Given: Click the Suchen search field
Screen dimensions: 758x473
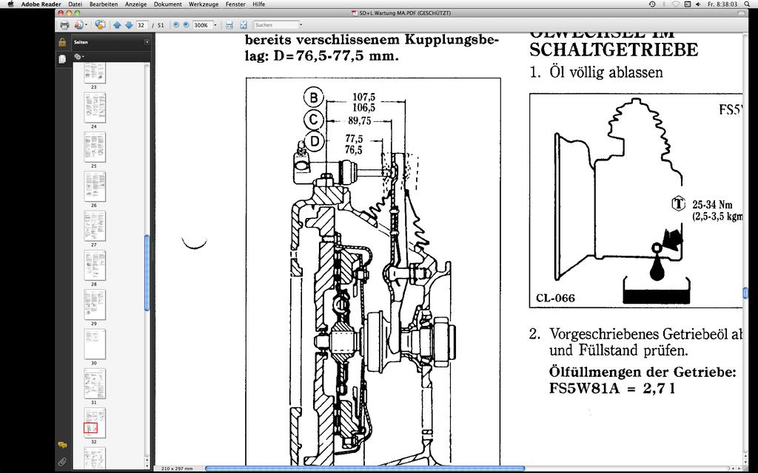Looking at the screenshot, I should (x=276, y=25).
